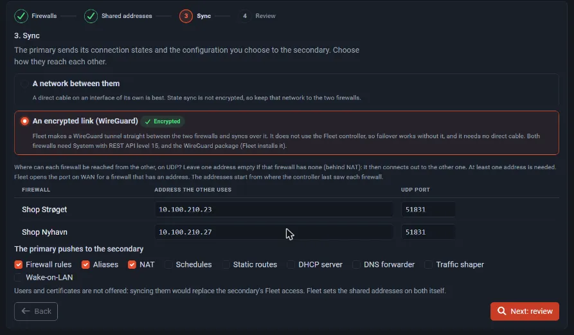Select 'A network between them' radio option
Viewport: 574px width, 335px height.
click(24, 84)
